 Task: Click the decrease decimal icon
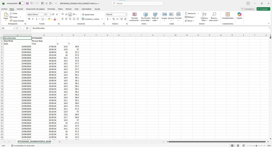tap(125, 19)
